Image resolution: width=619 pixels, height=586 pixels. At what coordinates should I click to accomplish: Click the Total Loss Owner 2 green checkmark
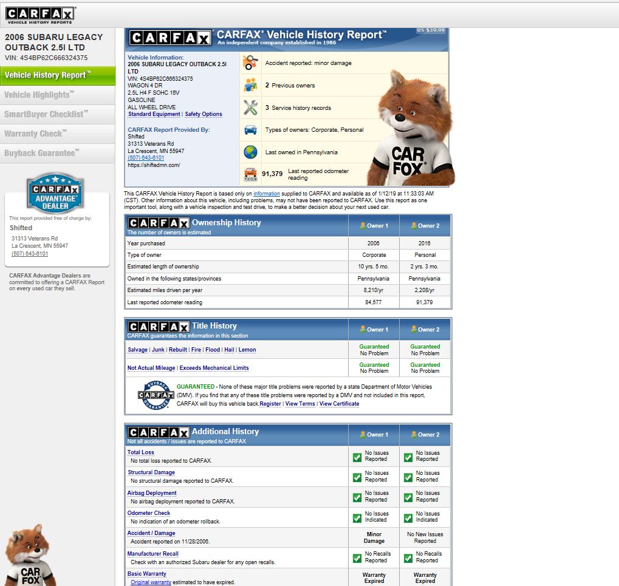click(408, 457)
